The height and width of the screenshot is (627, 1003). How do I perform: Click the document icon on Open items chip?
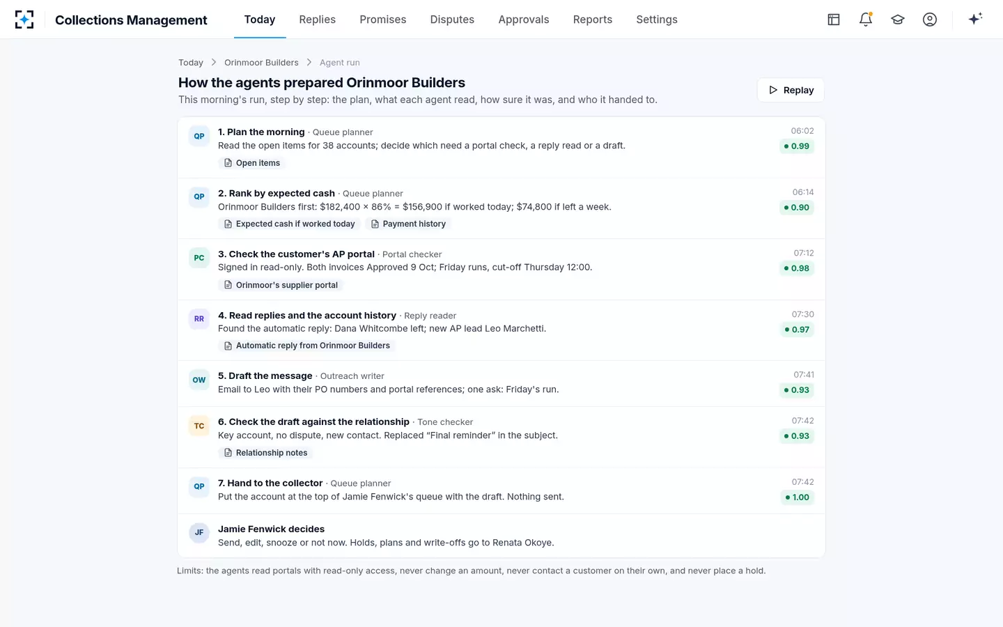click(228, 163)
